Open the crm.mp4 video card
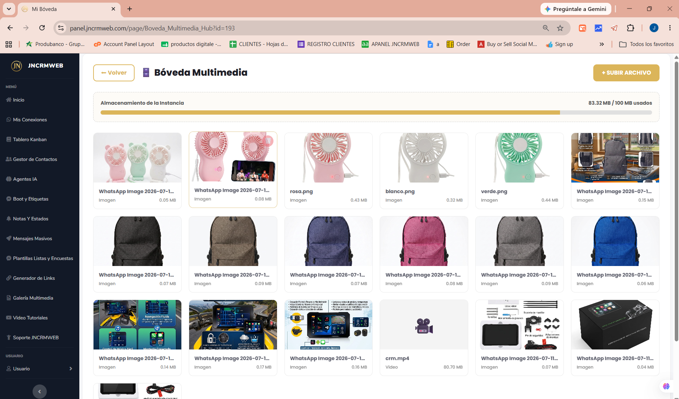This screenshot has height=399, width=679. (x=424, y=338)
